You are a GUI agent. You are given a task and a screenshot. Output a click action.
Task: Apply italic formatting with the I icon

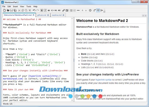(x=45, y=10)
